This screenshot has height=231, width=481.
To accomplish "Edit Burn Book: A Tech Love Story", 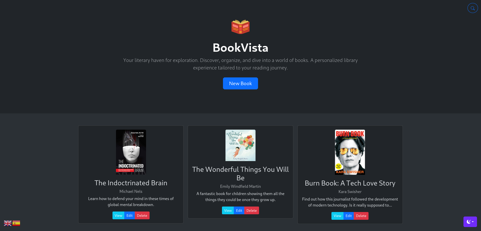I will point(348,216).
